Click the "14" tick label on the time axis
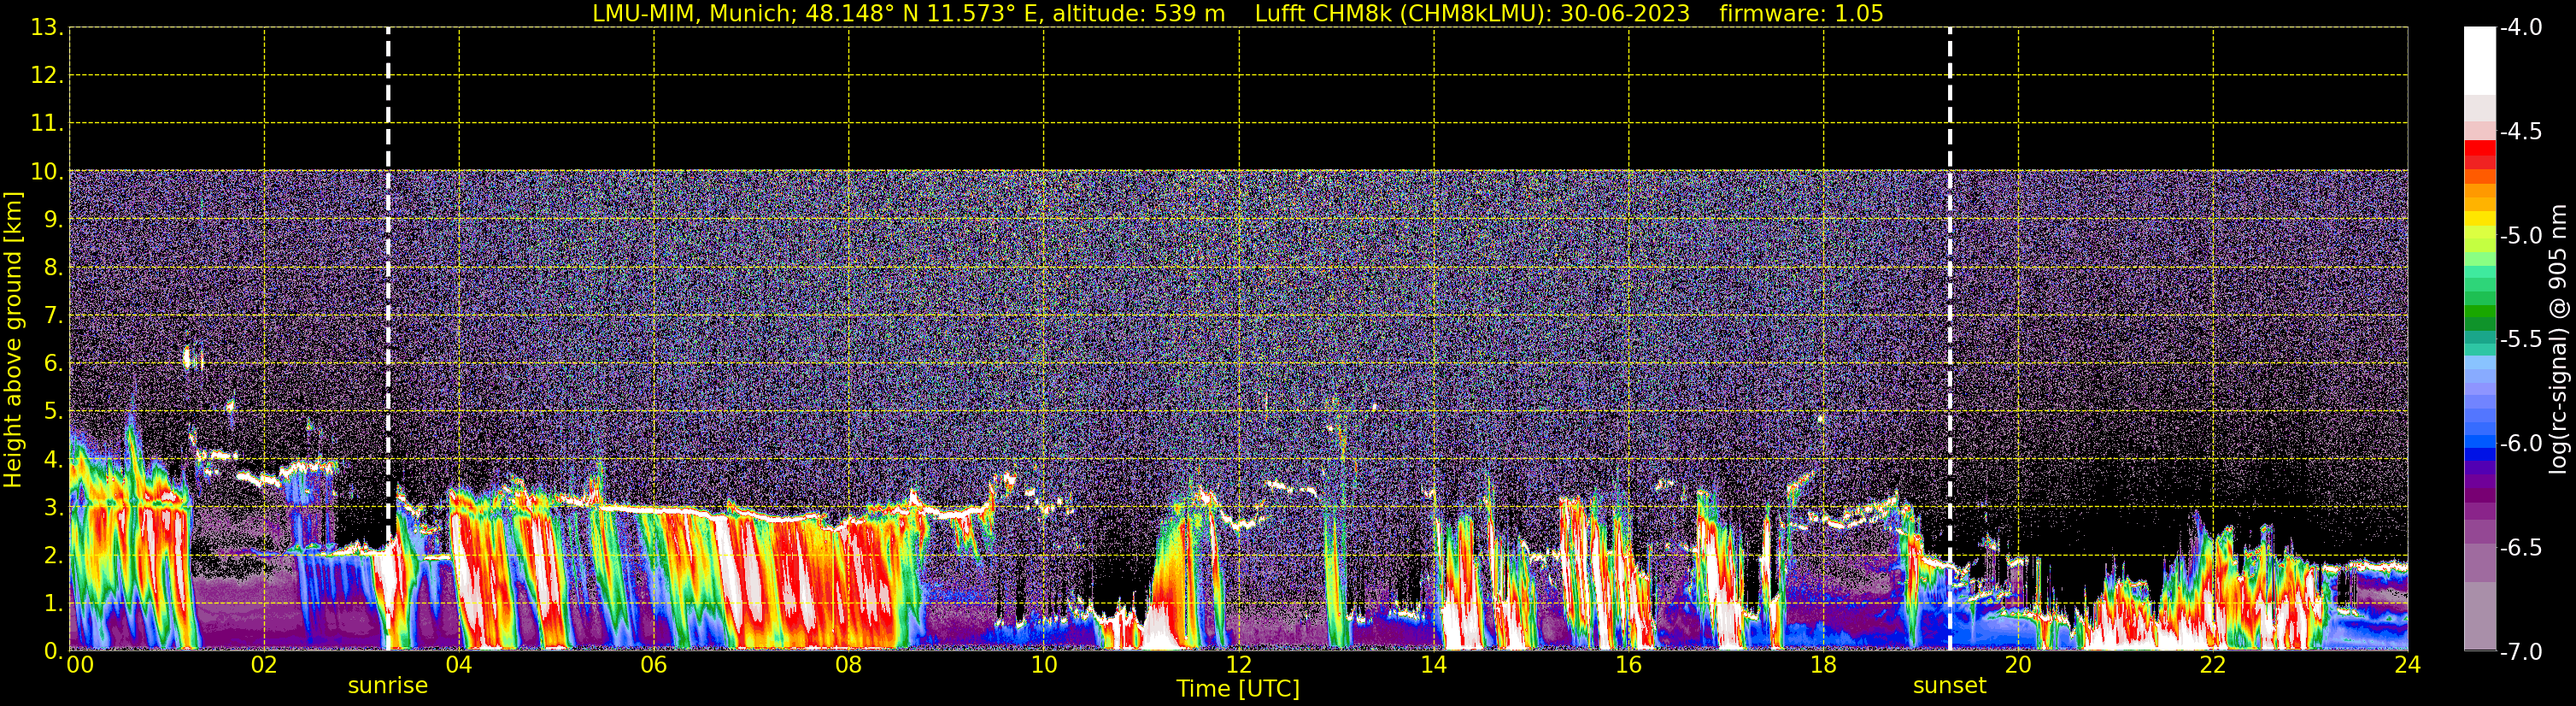Viewport: 2576px width, 706px height. pyautogui.click(x=1434, y=665)
